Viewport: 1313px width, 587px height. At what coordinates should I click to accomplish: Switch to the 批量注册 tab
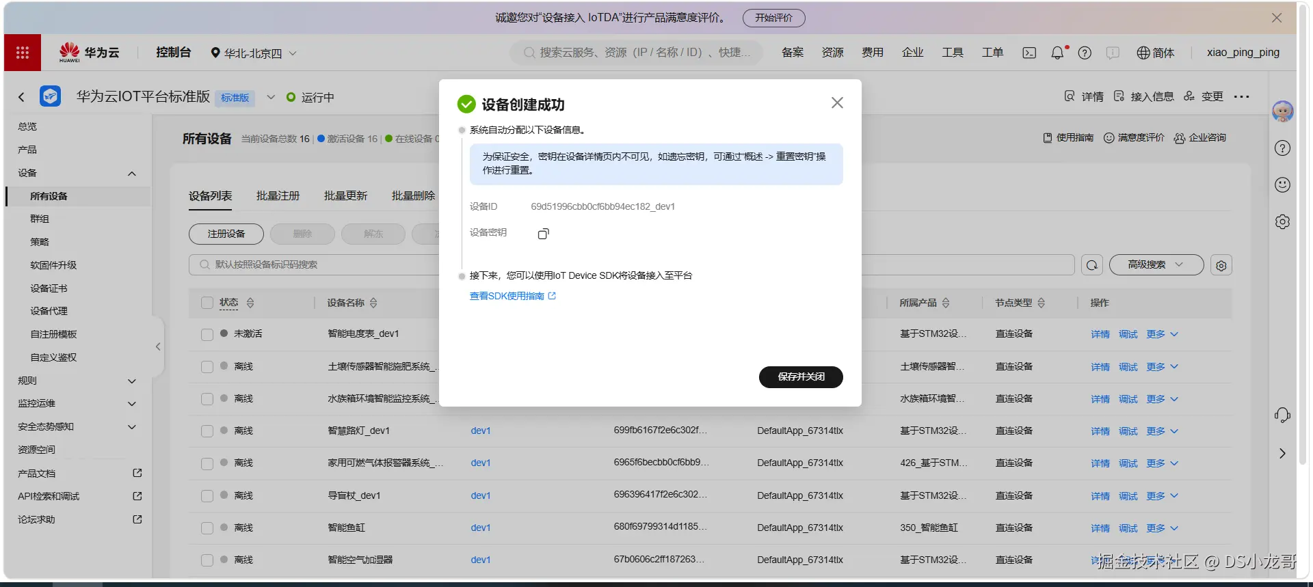(x=278, y=196)
